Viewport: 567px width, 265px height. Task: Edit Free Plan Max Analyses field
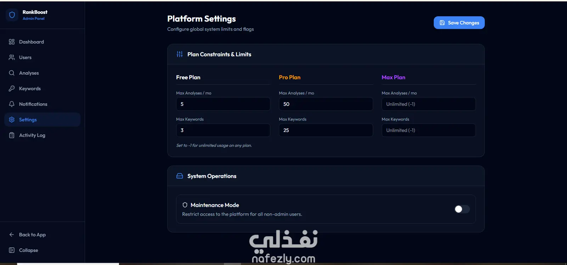[x=223, y=104]
